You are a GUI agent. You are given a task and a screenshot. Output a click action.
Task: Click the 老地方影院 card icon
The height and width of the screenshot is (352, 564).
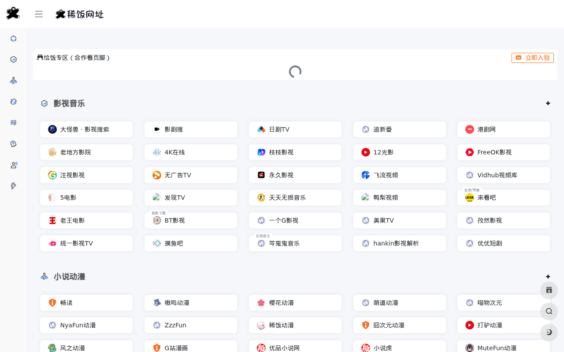tap(52, 152)
